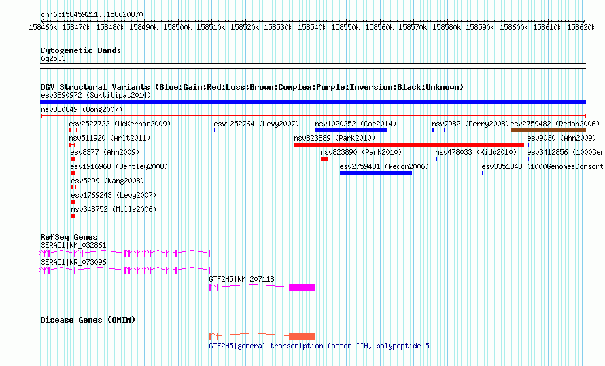605x366 pixels.
Task: Click the SERAC1 NM_032861 gene model
Action: tap(124, 253)
